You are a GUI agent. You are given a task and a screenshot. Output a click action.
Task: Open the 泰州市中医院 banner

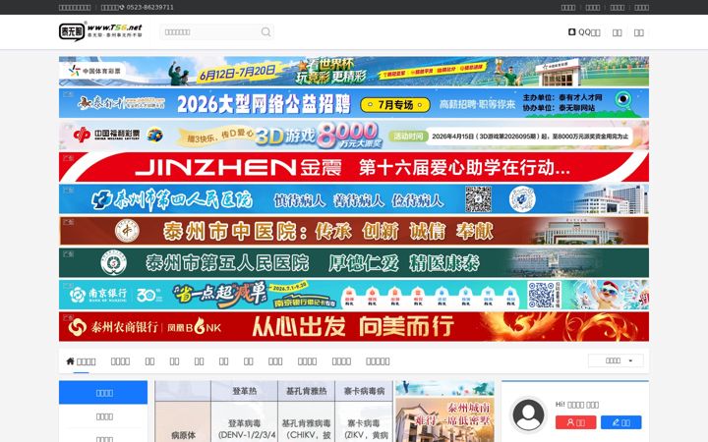click(x=354, y=231)
